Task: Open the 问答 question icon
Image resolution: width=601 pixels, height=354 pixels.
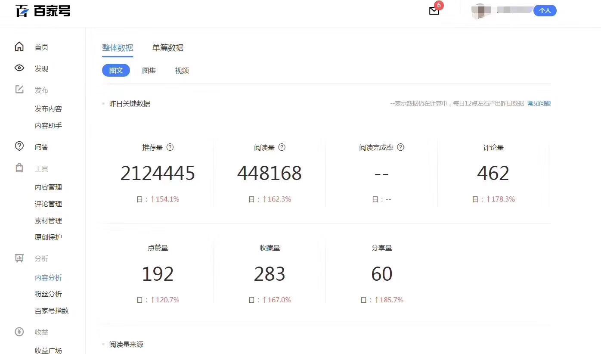Action: [x=19, y=146]
